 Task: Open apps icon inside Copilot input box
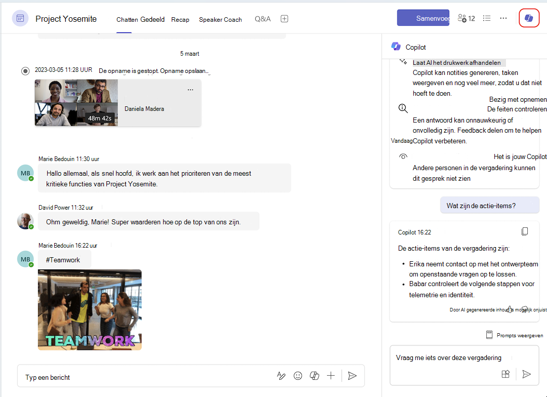point(505,374)
